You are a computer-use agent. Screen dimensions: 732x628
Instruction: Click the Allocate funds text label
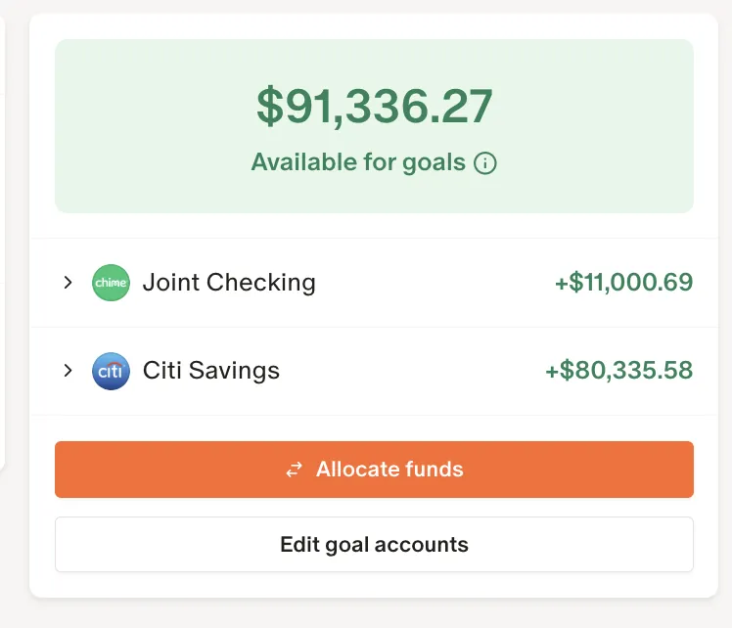(x=389, y=470)
